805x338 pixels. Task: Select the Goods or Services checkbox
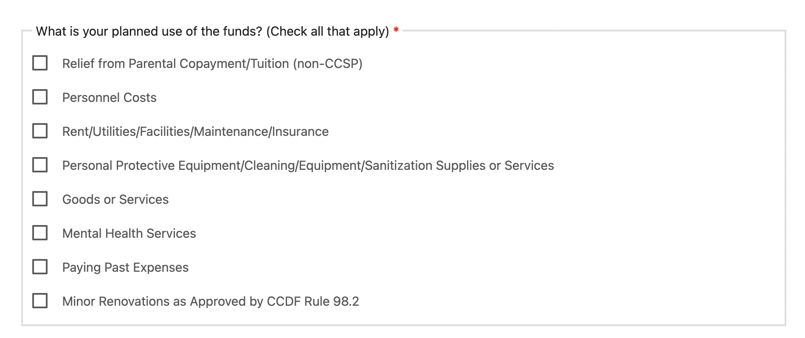click(40, 199)
